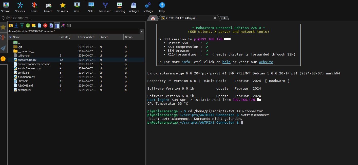Open the website link in terminal
358x165 pixels.
pos(266,62)
